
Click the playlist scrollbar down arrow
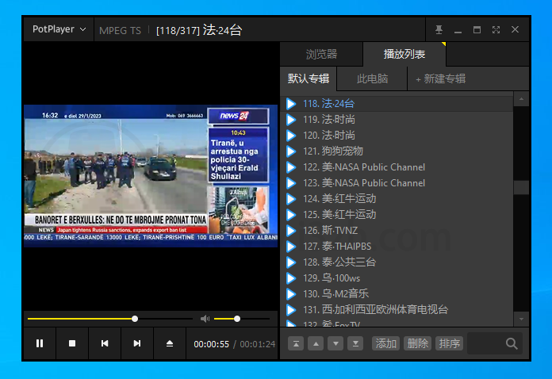521,319
